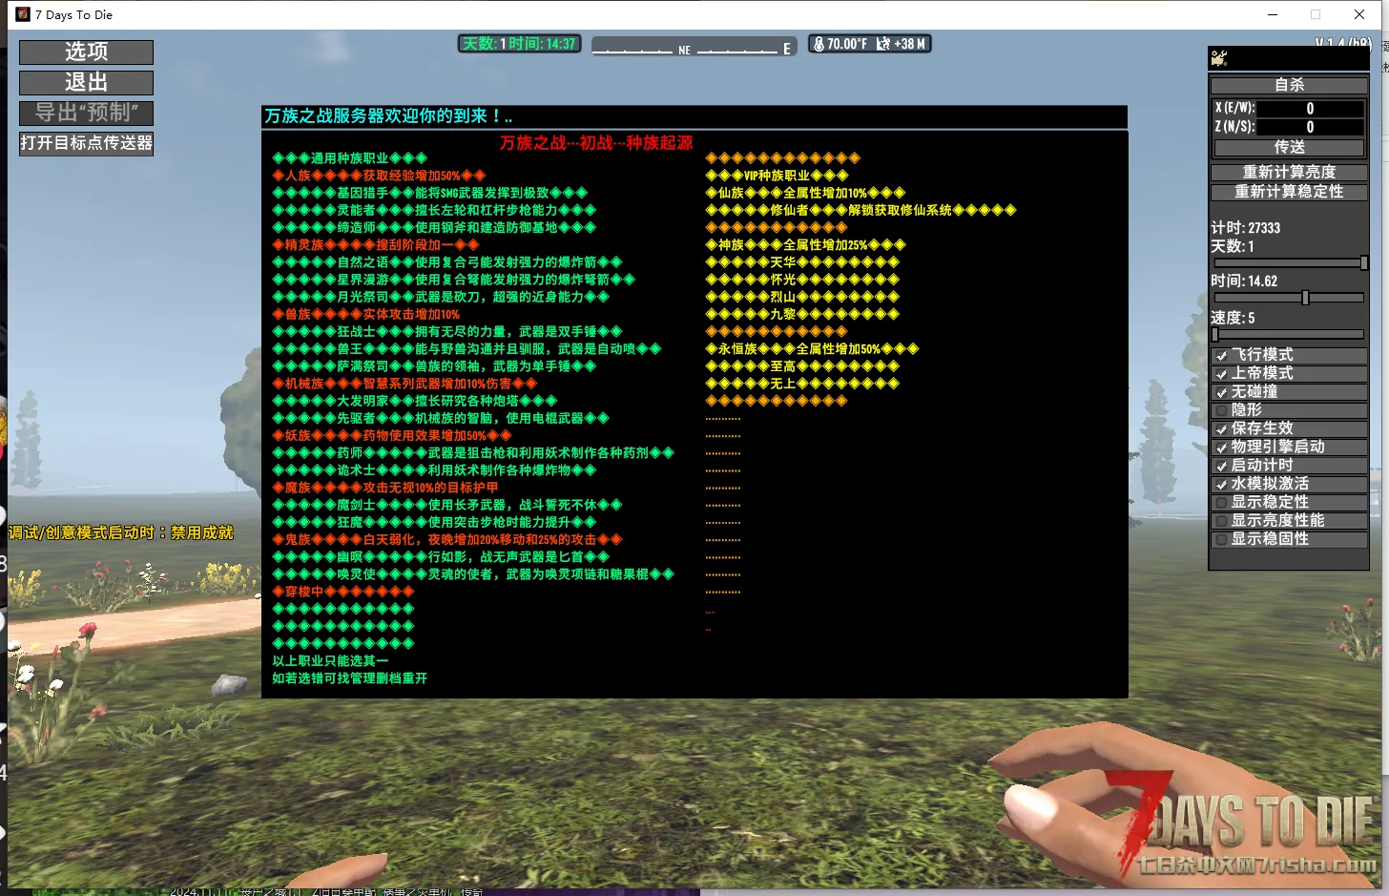Focus the X (E/W) coordinate field
Image resolution: width=1389 pixels, height=896 pixels.
[x=1310, y=108]
